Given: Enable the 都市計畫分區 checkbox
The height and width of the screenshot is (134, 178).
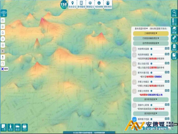Looking at the screenshot, I should [135, 73].
